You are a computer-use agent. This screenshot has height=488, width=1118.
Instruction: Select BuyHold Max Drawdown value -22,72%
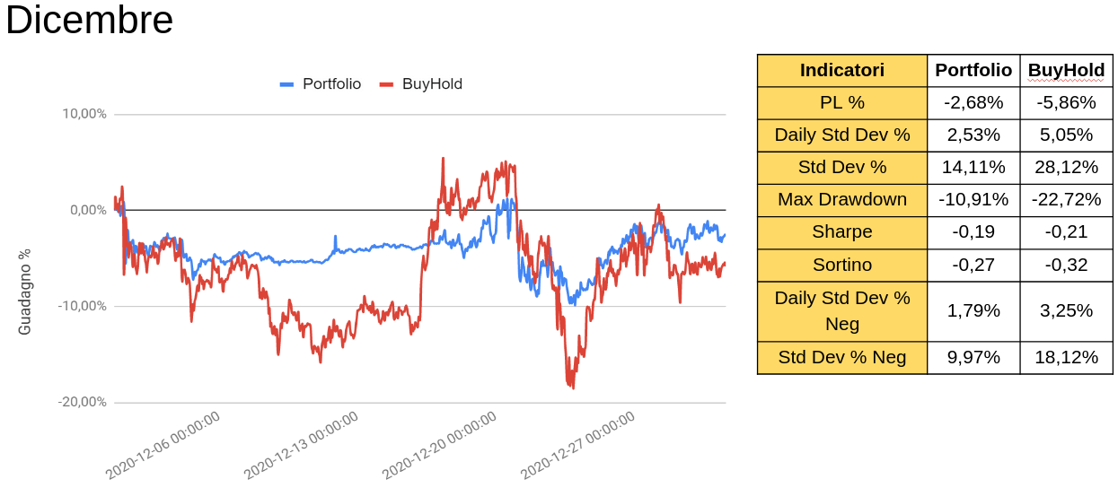[x=1066, y=199]
